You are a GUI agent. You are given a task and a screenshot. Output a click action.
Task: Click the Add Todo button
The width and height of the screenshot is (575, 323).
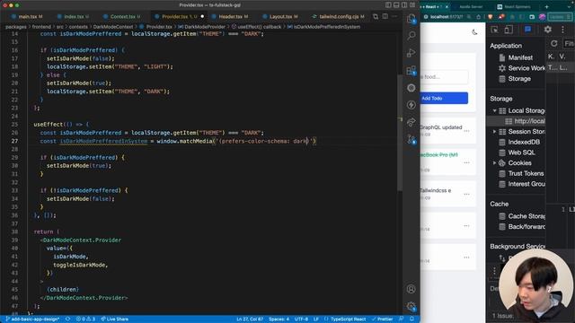444,98
